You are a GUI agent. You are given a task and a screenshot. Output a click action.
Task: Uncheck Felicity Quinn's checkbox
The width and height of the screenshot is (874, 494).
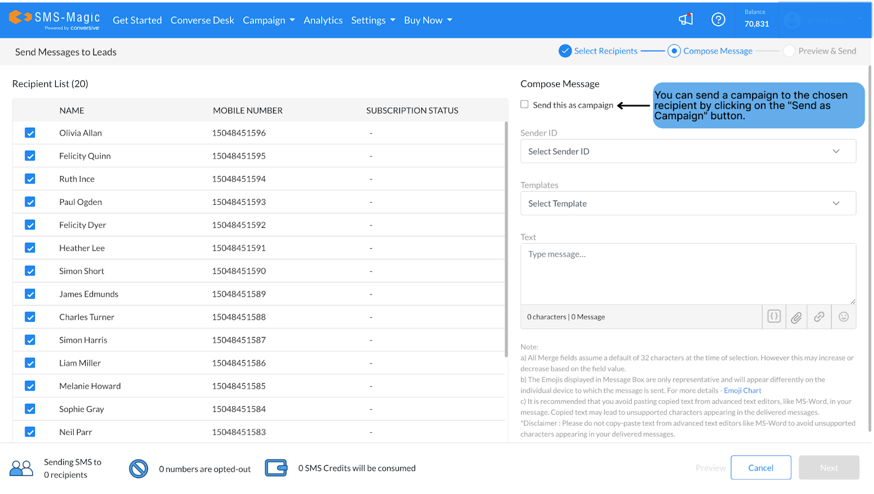coord(30,156)
